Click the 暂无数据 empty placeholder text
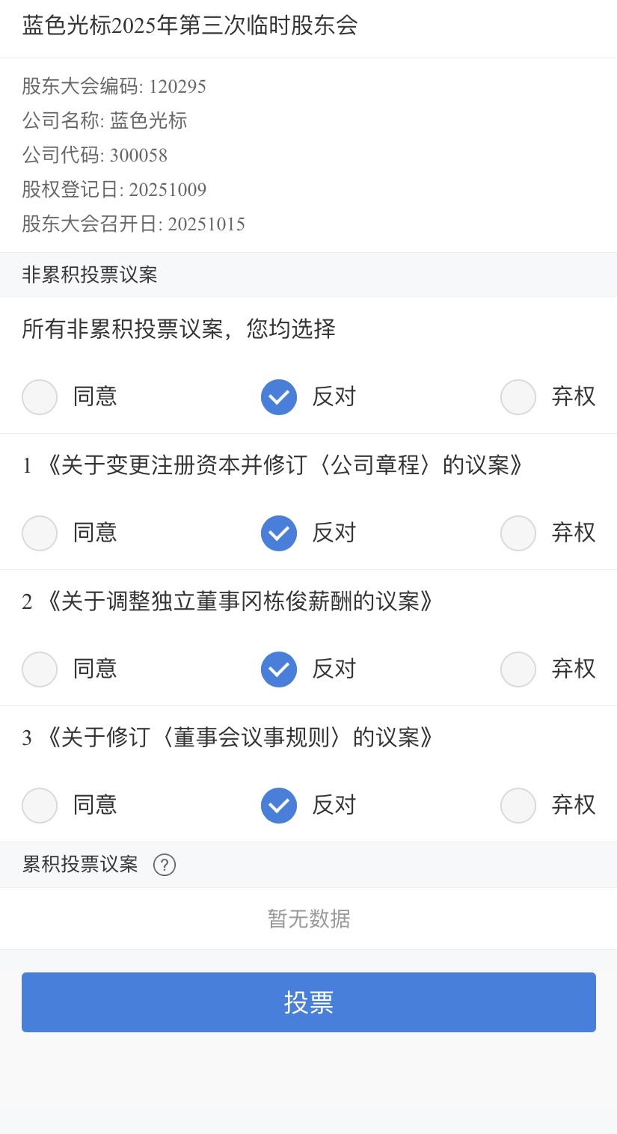617x1134 pixels. point(308,918)
